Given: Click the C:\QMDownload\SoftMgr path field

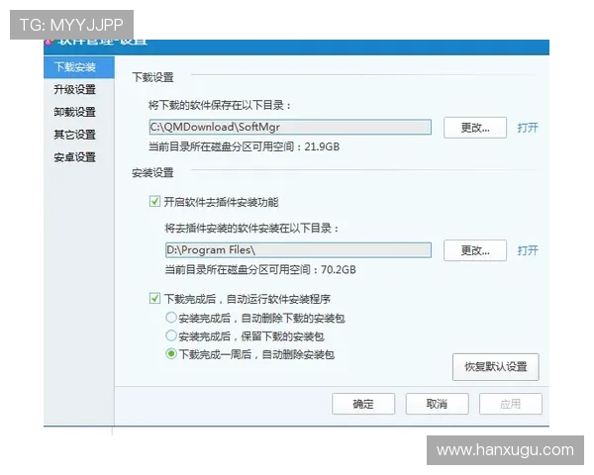Looking at the screenshot, I should pyautogui.click(x=290, y=127).
